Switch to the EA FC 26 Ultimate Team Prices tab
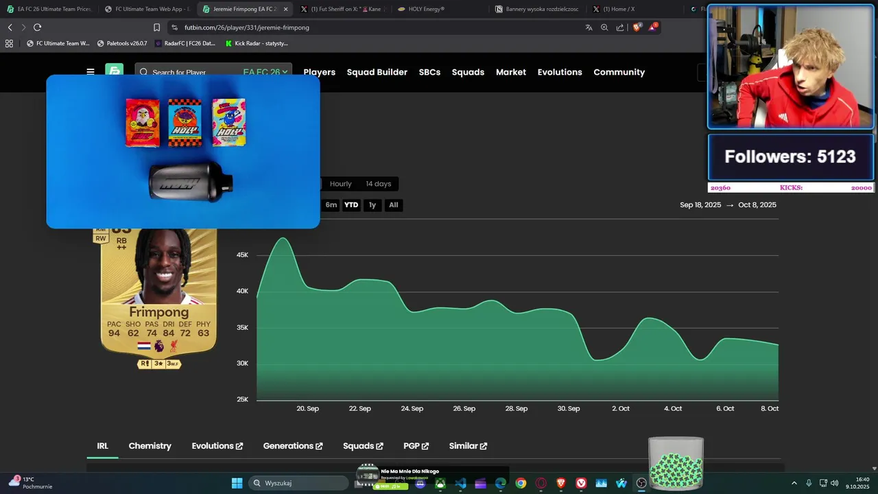 click(x=49, y=9)
